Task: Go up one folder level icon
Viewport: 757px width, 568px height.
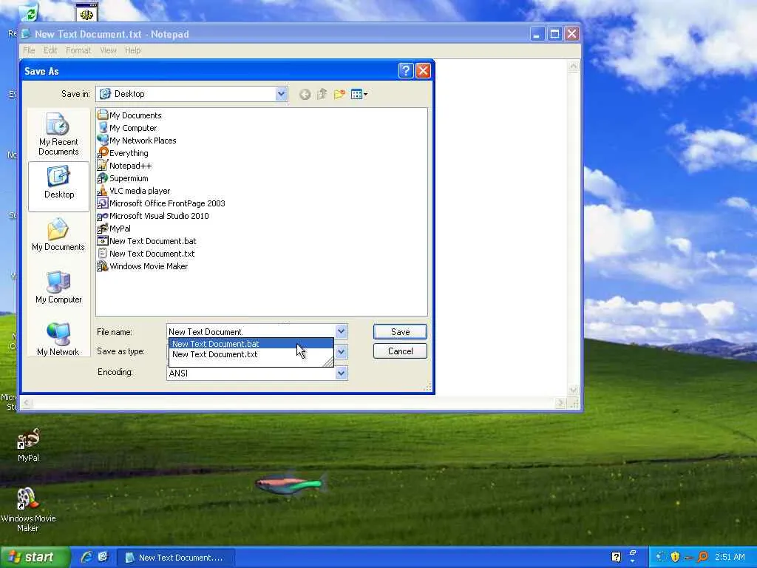Action: pos(322,94)
